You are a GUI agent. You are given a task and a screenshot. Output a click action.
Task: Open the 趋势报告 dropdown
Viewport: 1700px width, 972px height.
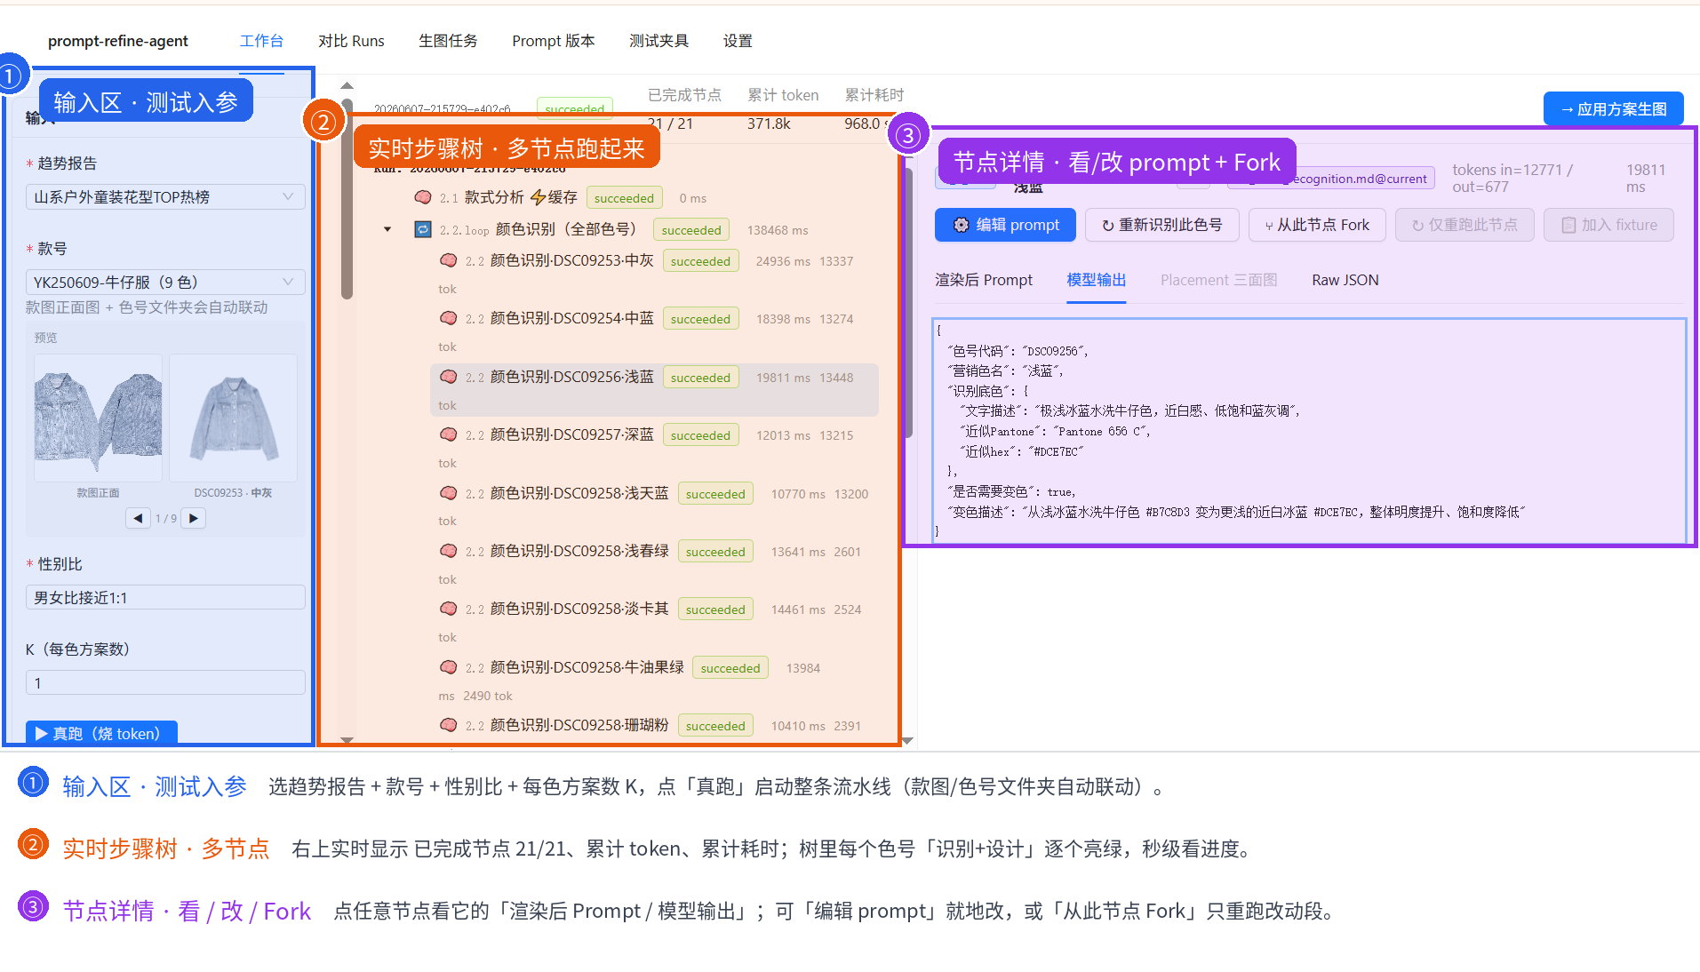(165, 197)
